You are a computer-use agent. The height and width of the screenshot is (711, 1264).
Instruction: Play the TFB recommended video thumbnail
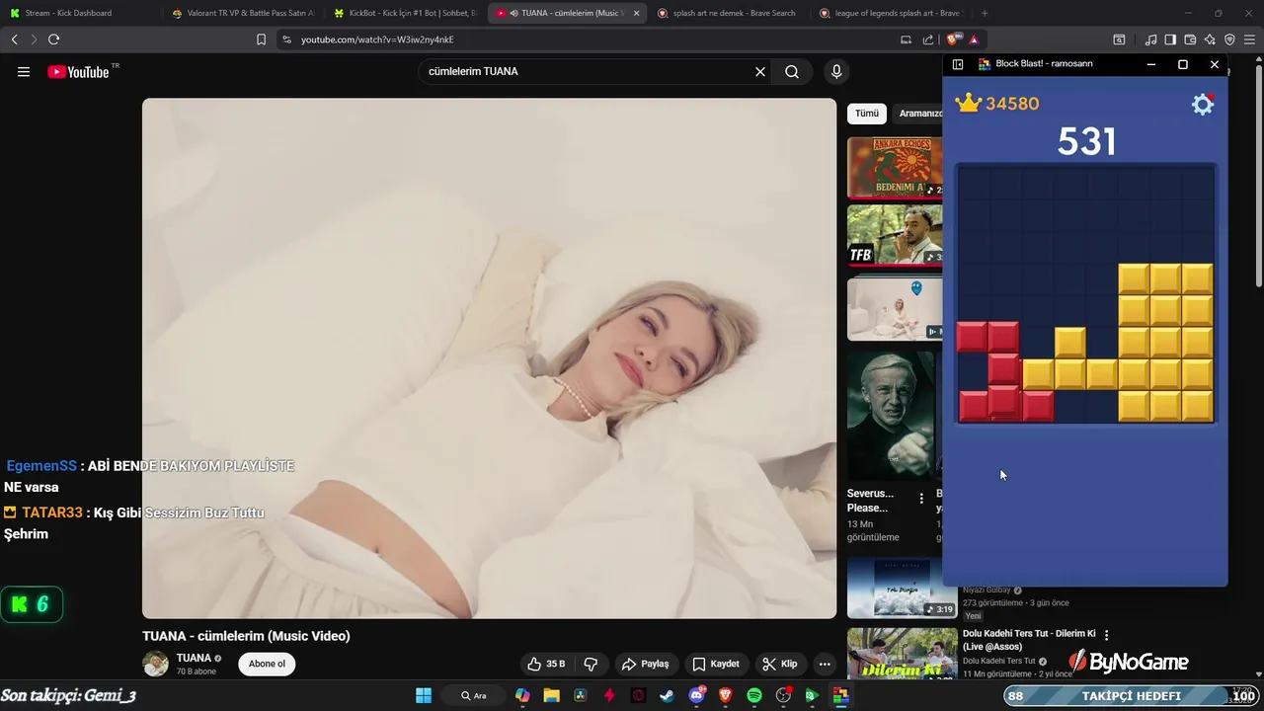click(x=895, y=235)
